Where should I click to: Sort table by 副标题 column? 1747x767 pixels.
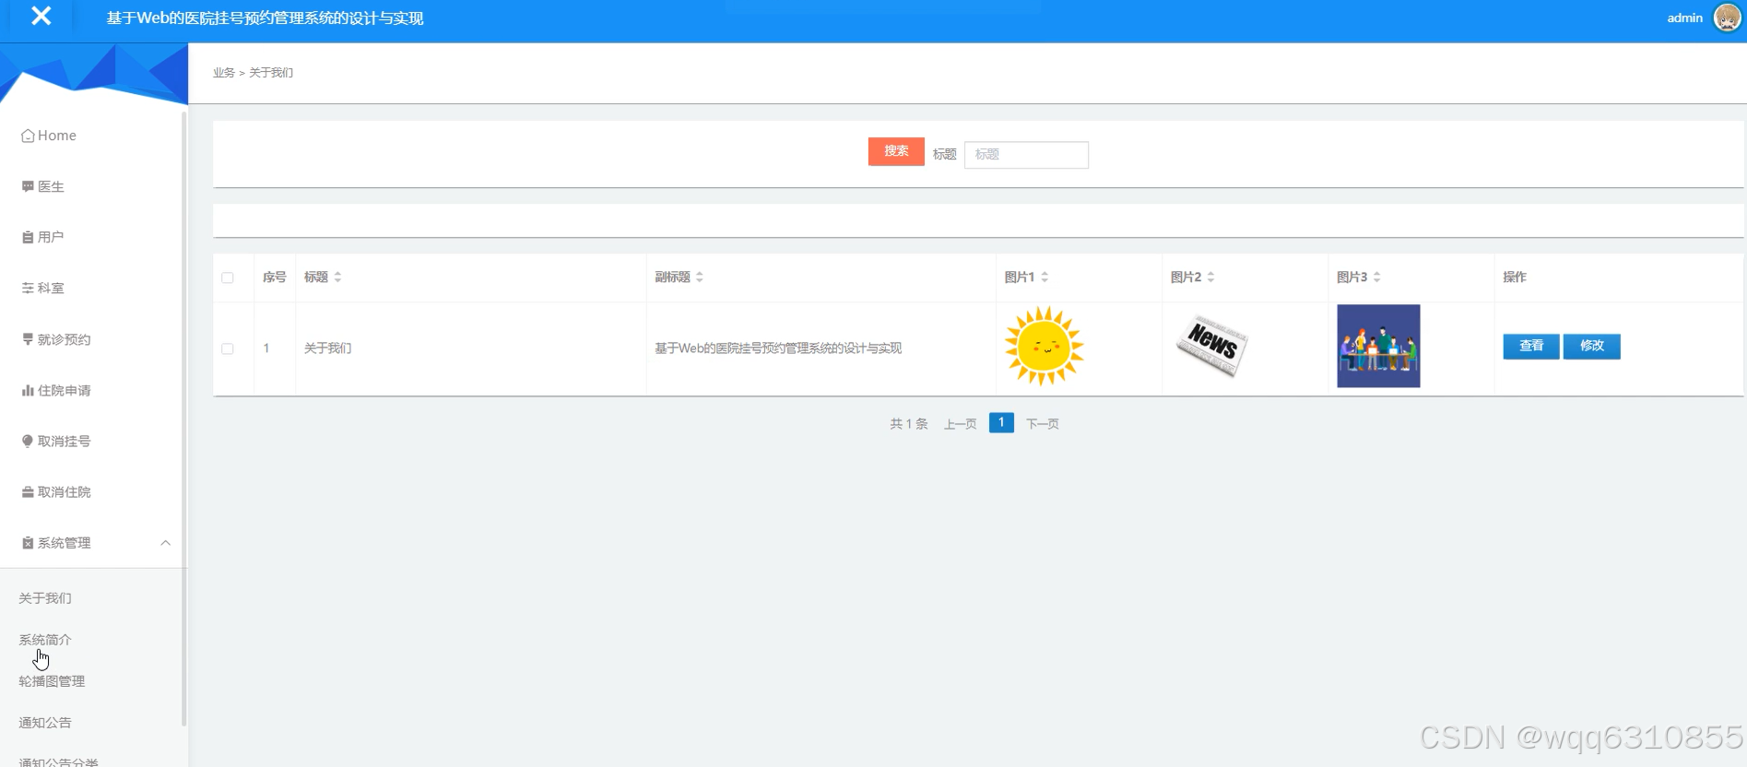pyautogui.click(x=700, y=277)
